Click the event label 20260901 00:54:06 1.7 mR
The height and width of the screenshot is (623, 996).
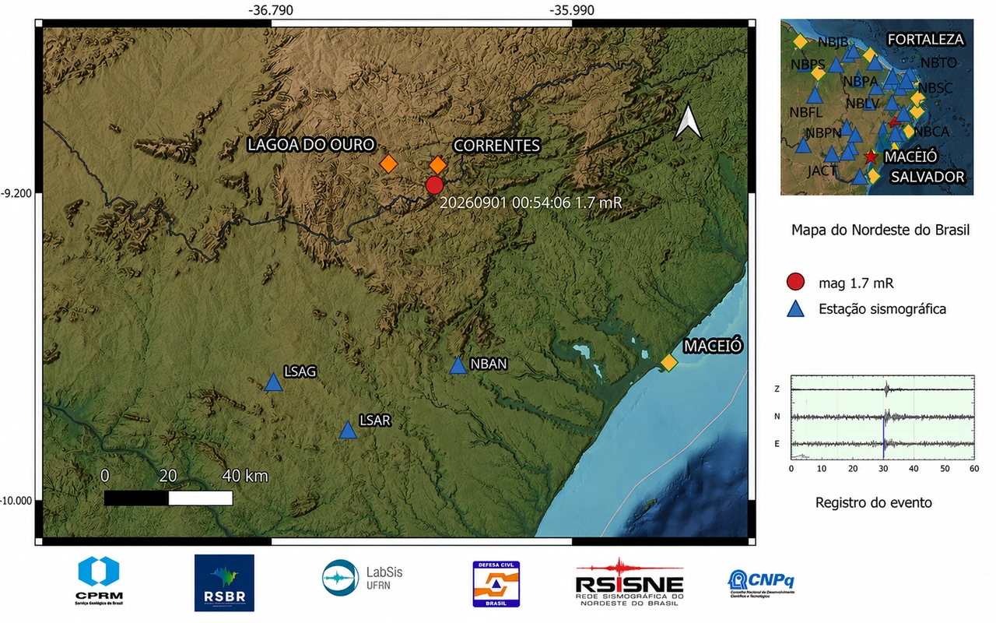click(531, 203)
